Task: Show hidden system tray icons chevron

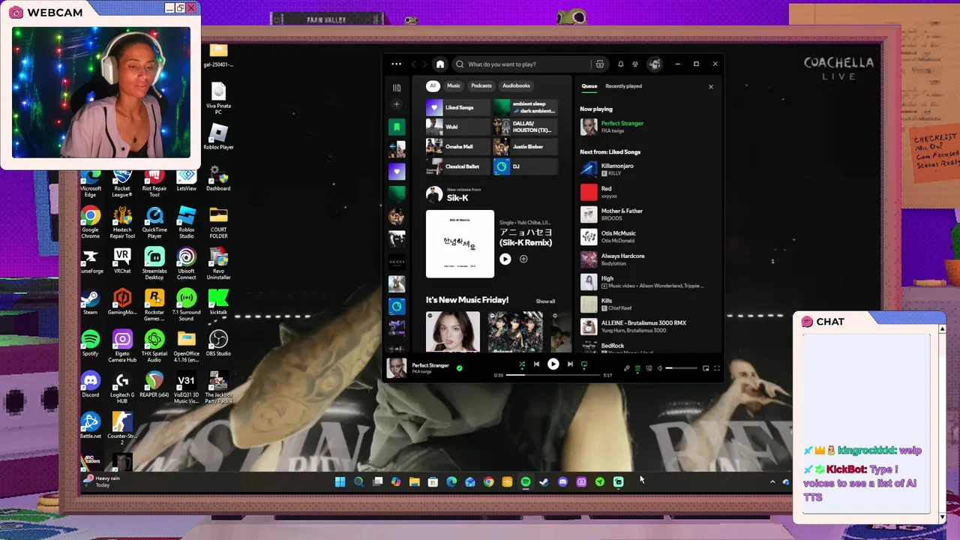Action: (772, 482)
